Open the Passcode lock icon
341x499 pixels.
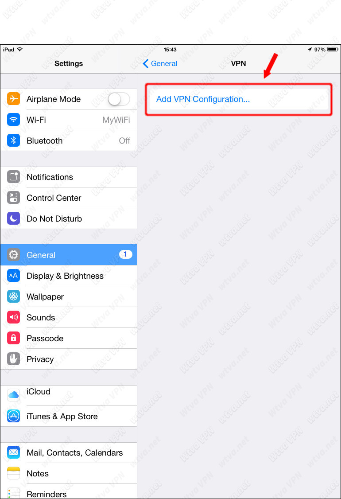[13, 338]
